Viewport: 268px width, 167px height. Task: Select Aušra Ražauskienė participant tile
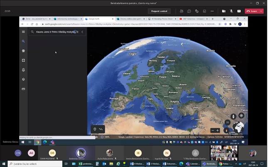[x=109, y=153]
